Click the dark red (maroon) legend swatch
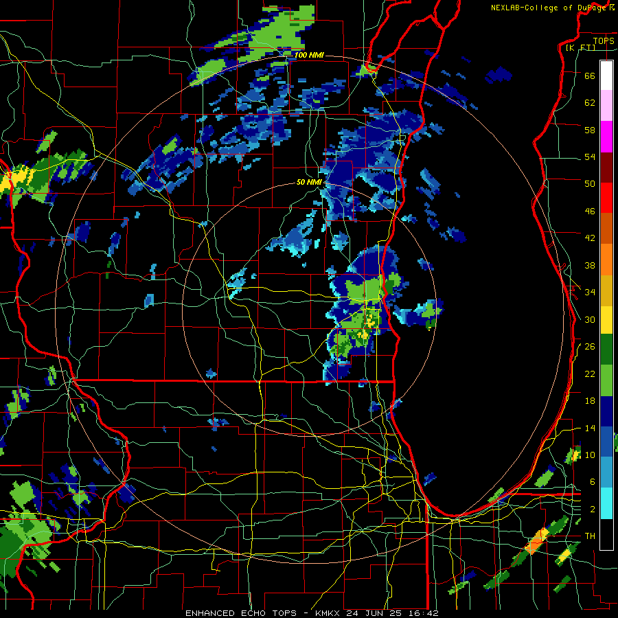The width and height of the screenshot is (618, 618). (x=606, y=168)
